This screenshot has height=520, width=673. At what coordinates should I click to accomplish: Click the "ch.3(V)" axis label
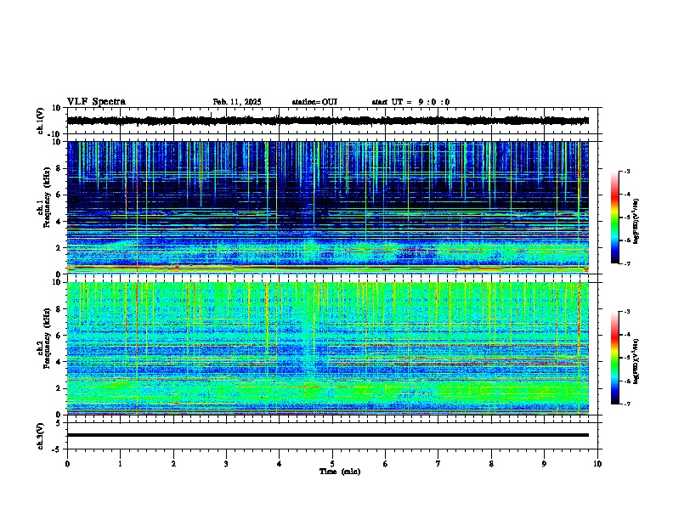point(41,436)
